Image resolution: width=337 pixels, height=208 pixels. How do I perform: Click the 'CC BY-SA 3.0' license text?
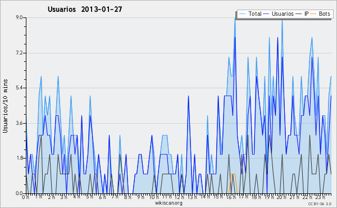(320, 204)
